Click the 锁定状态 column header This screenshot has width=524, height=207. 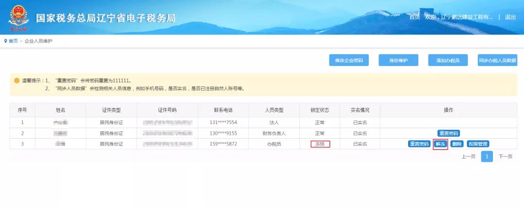(320, 110)
